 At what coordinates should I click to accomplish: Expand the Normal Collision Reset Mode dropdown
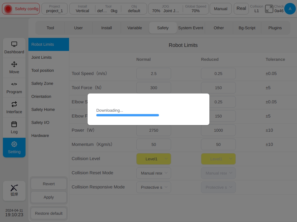tap(154, 173)
